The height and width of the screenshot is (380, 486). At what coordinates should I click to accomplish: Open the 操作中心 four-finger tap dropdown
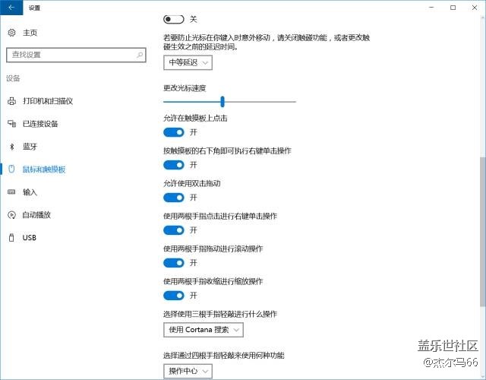188,371
